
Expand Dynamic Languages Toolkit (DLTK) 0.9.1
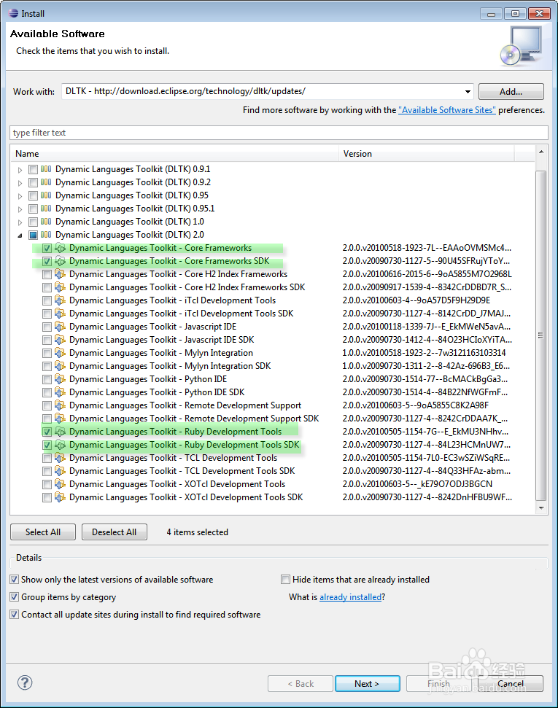(x=20, y=170)
